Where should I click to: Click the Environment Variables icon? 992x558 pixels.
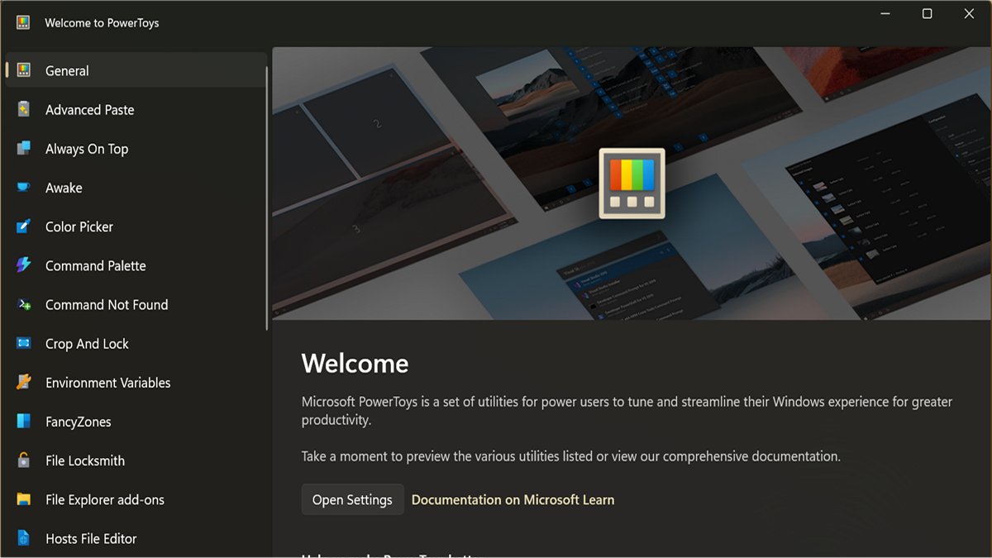[25, 382]
